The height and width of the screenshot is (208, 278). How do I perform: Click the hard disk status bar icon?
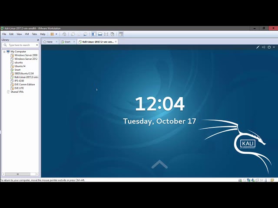[240, 180]
